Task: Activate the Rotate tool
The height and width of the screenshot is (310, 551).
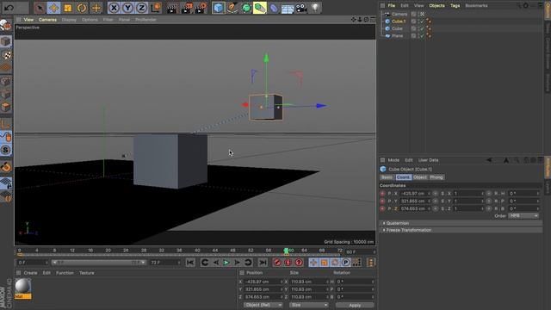Action: 82,8
